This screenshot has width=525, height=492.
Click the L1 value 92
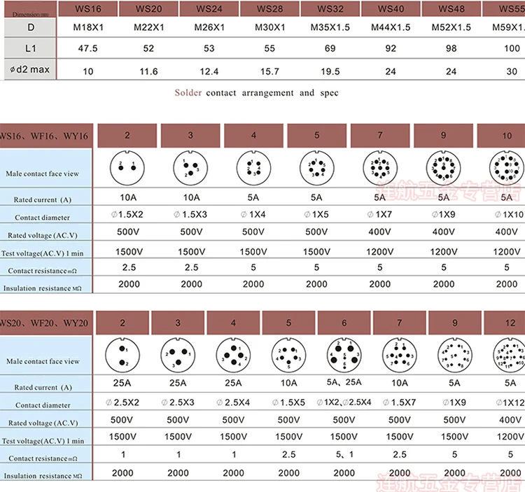391,48
